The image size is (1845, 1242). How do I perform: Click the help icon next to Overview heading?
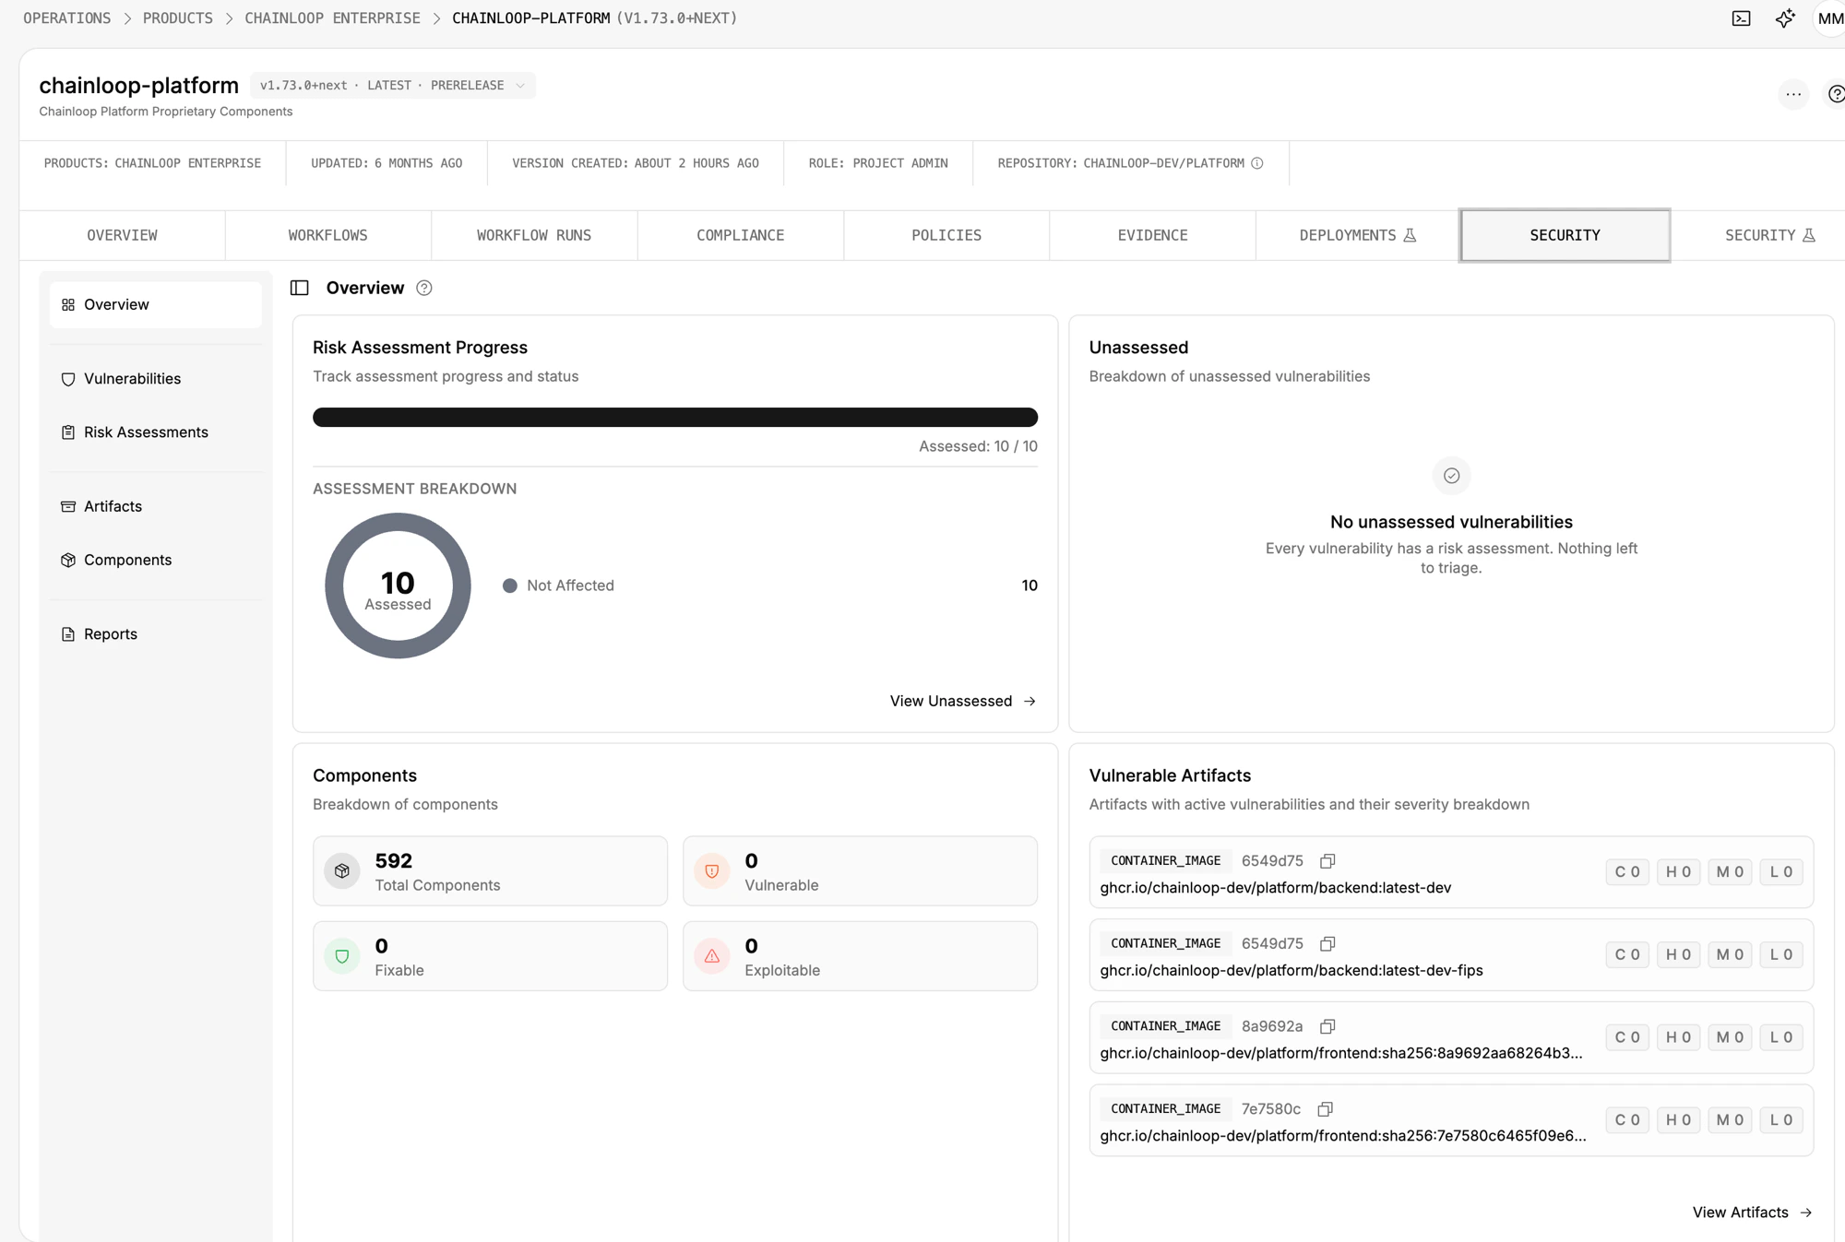click(424, 288)
